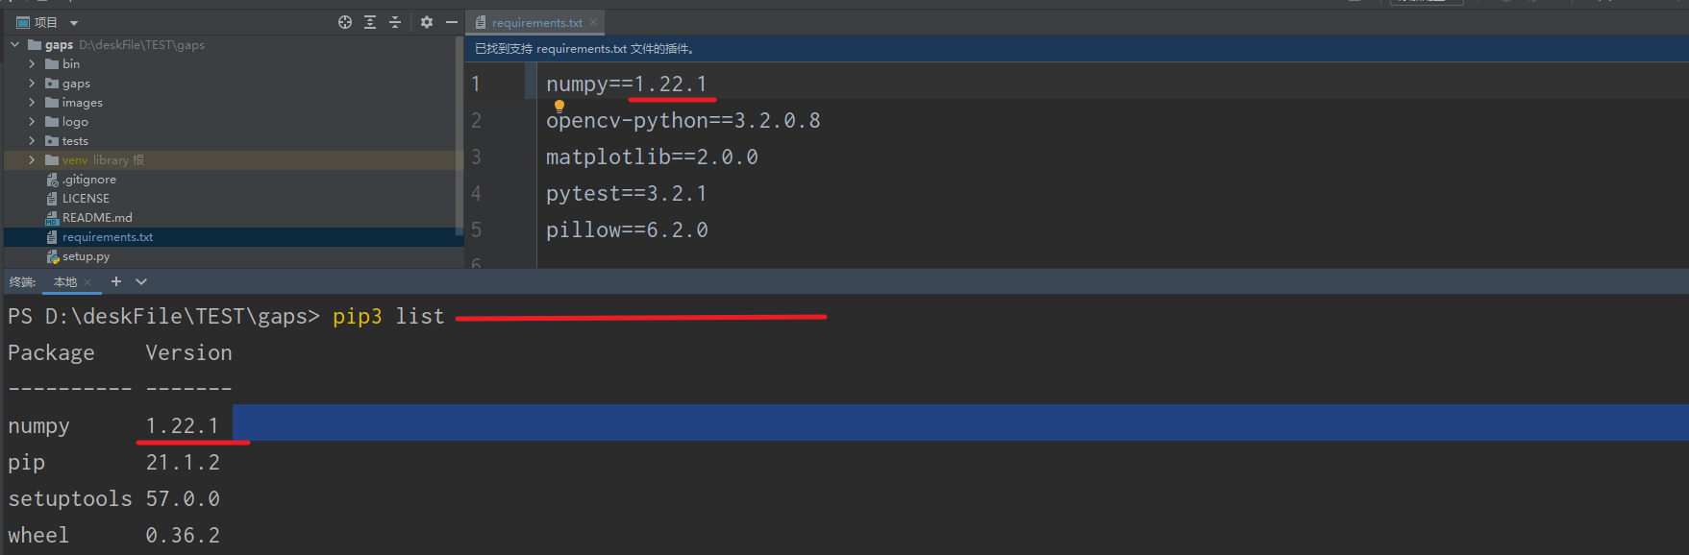Expand the venv library folder
This screenshot has width=1689, height=555.
click(32, 160)
